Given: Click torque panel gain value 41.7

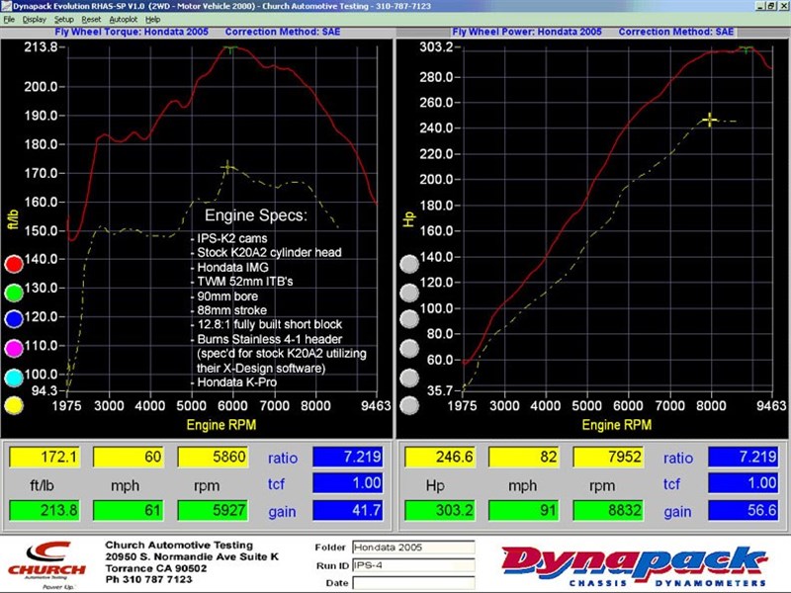Looking at the screenshot, I should click(348, 510).
